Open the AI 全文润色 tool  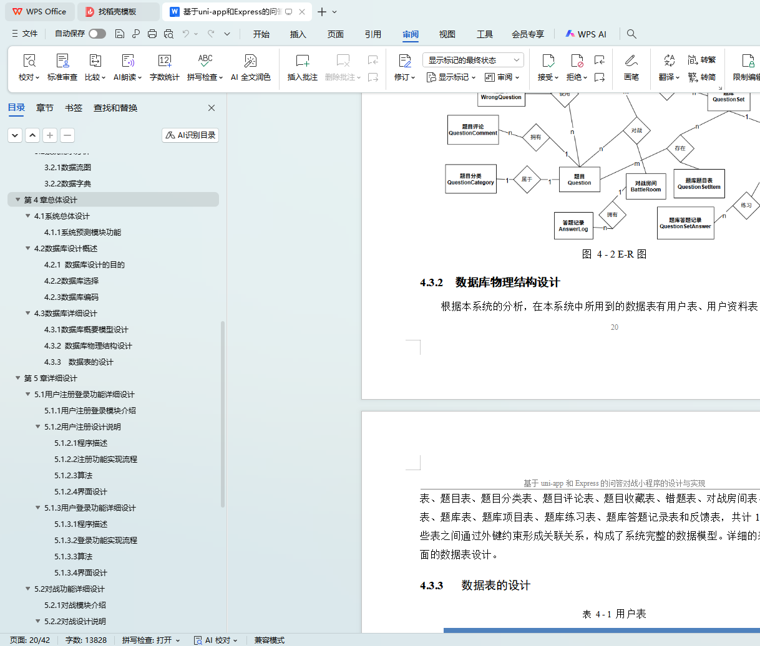pyautogui.click(x=250, y=61)
